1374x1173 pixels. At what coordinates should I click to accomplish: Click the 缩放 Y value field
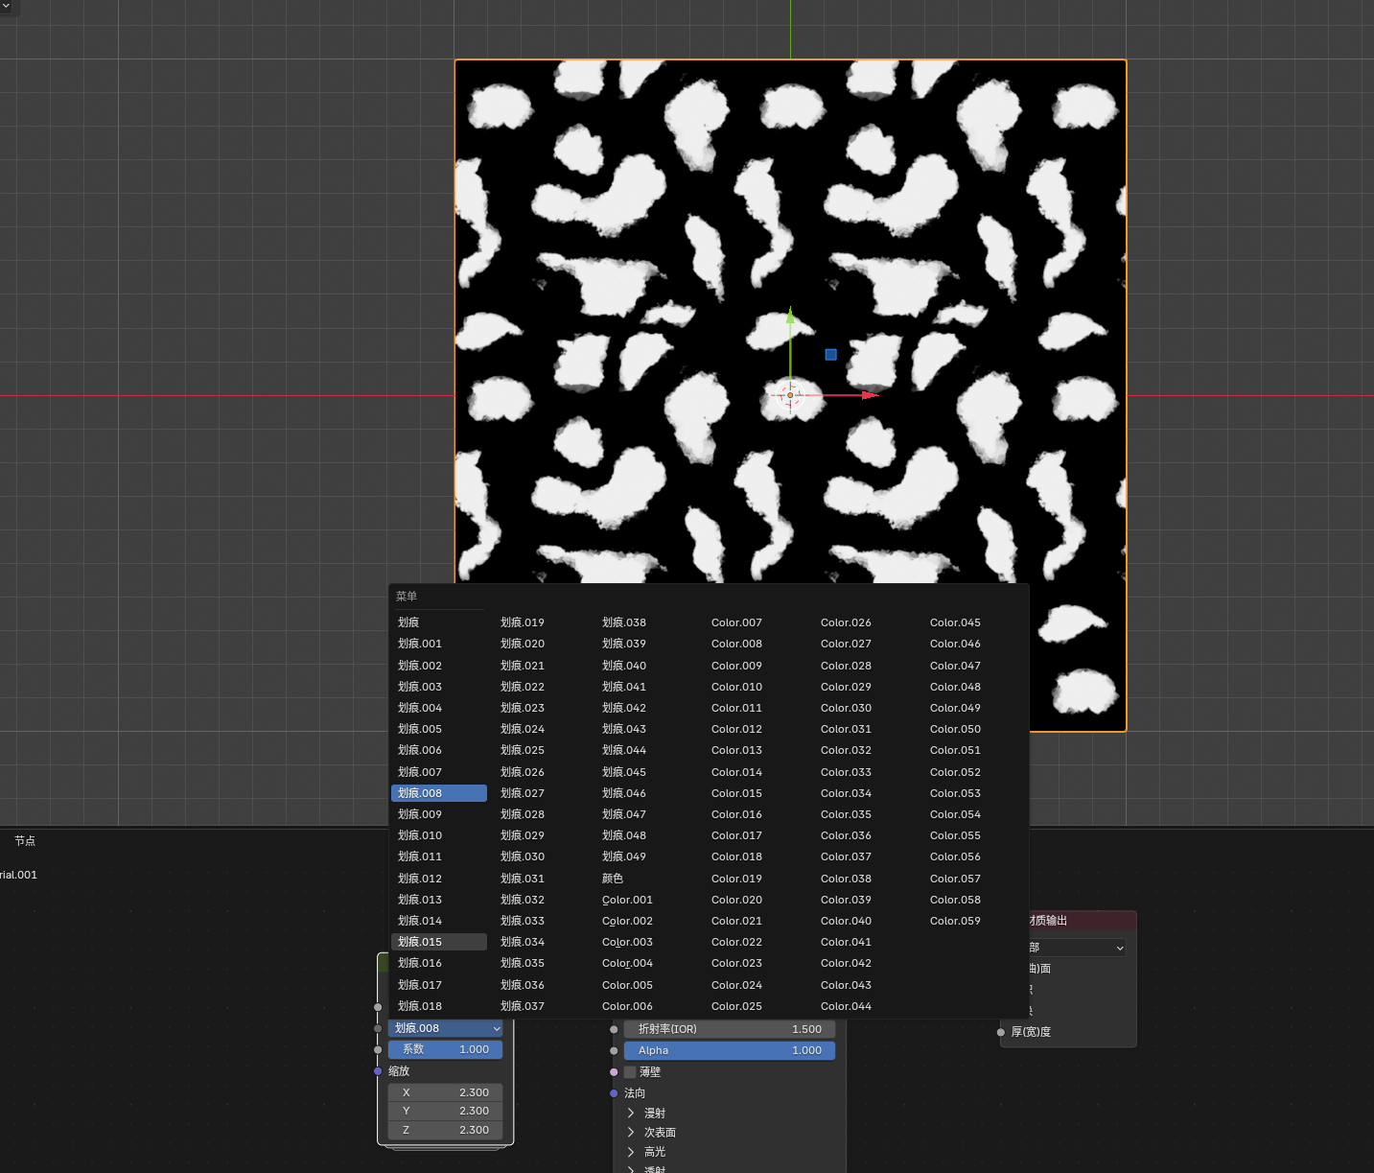[446, 1111]
